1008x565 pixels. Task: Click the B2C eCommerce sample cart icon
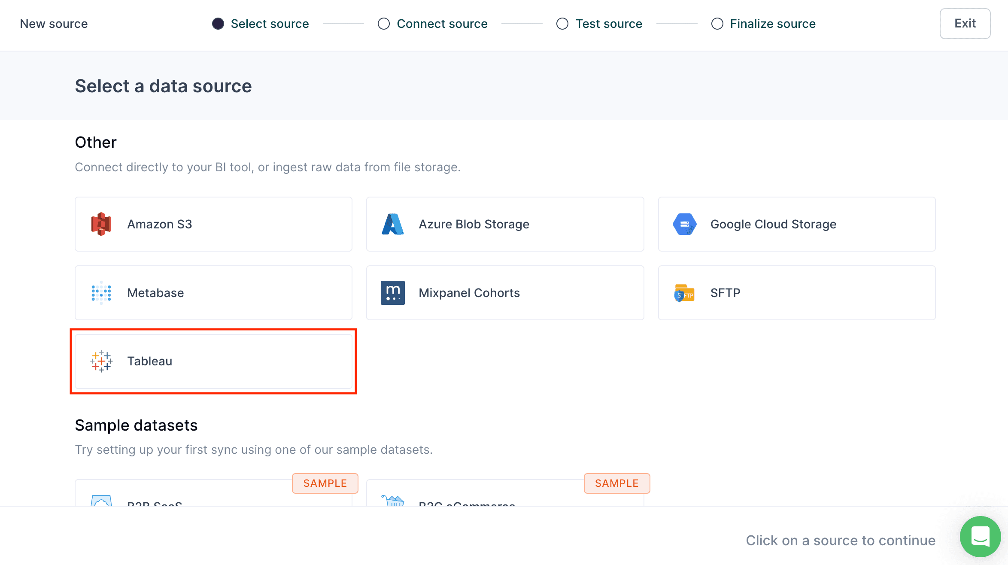point(393,501)
